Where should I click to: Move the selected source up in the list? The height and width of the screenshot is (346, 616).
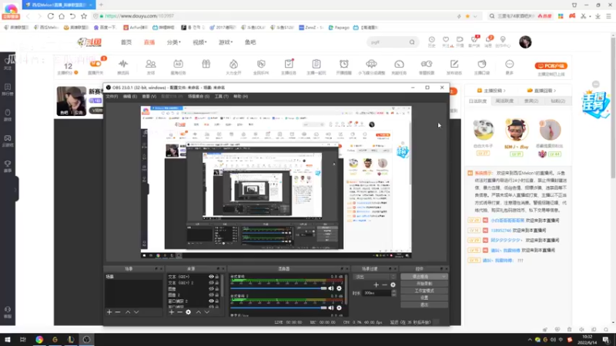[x=199, y=312]
